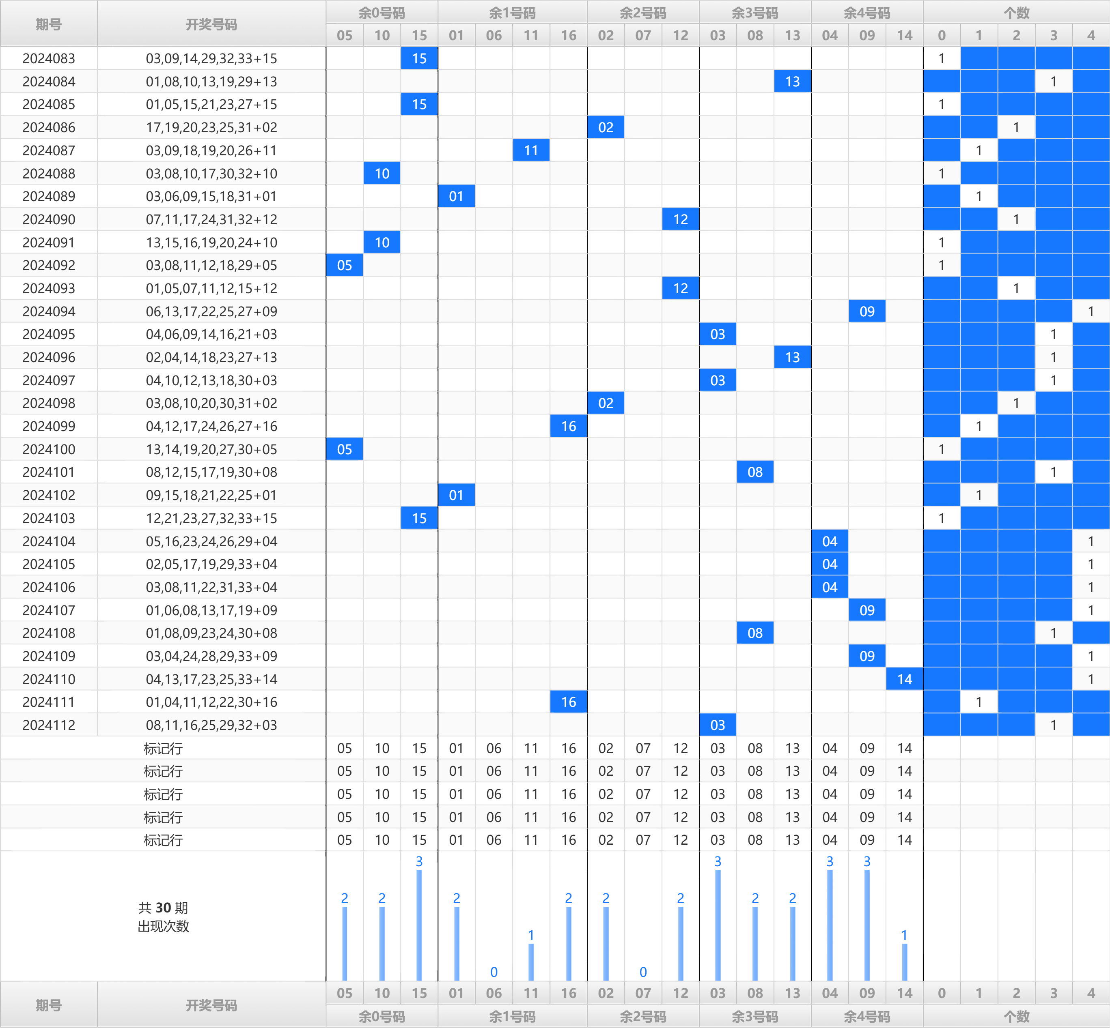Select the top 余1号码 group header

point(513,12)
